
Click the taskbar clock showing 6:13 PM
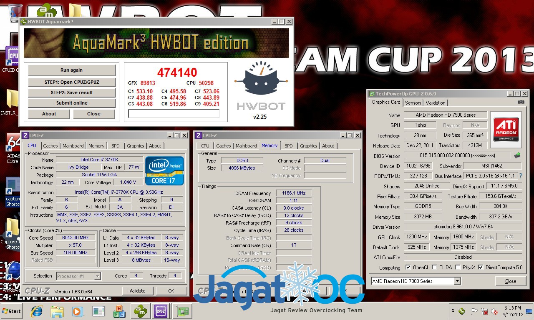click(x=512, y=311)
